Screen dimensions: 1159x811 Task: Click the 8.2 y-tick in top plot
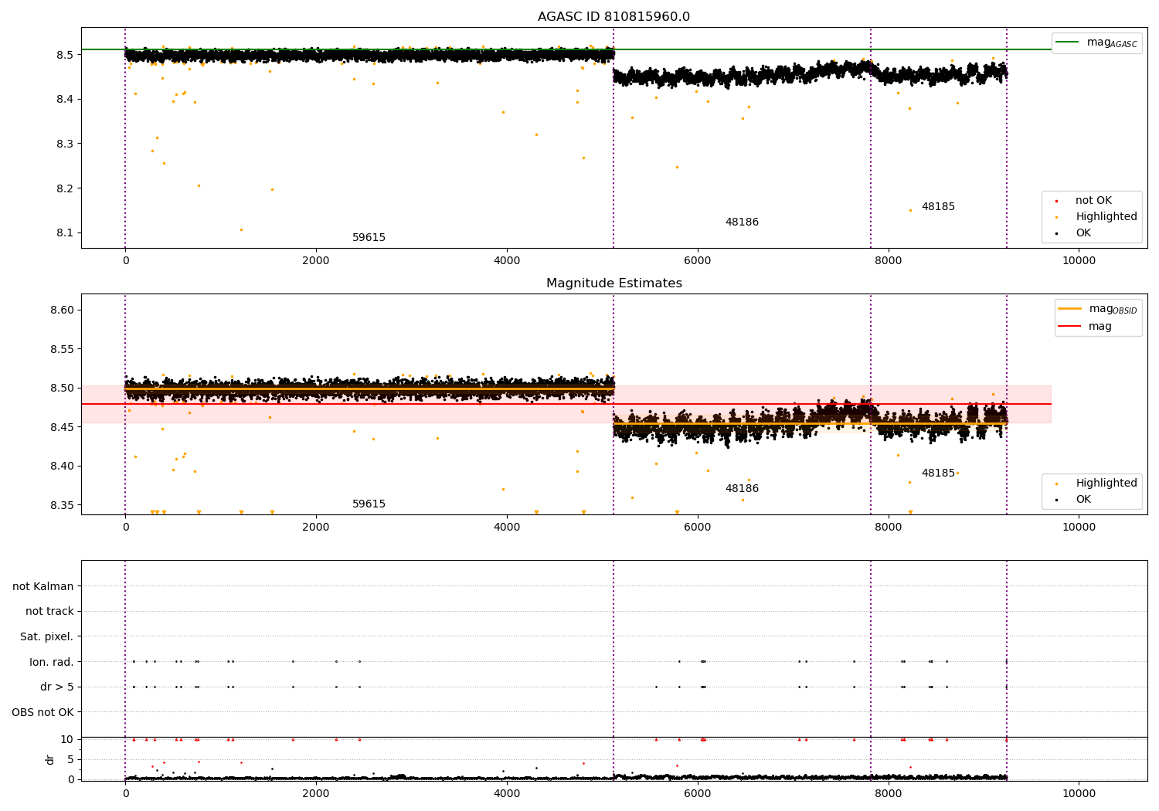[65, 188]
